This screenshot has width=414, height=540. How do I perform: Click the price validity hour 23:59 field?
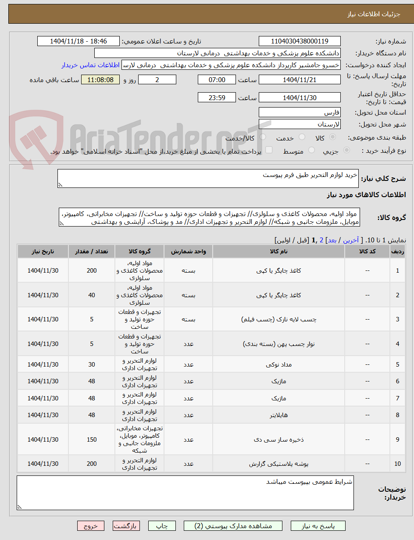coord(217,97)
